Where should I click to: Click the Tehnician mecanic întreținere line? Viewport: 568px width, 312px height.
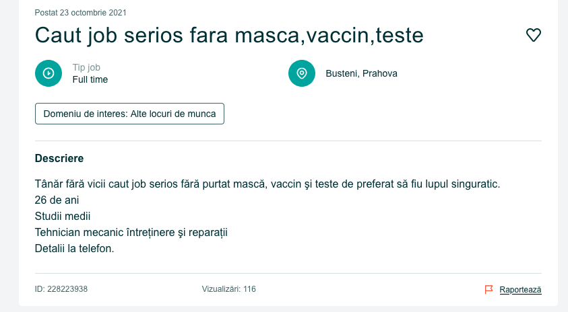coord(131,233)
